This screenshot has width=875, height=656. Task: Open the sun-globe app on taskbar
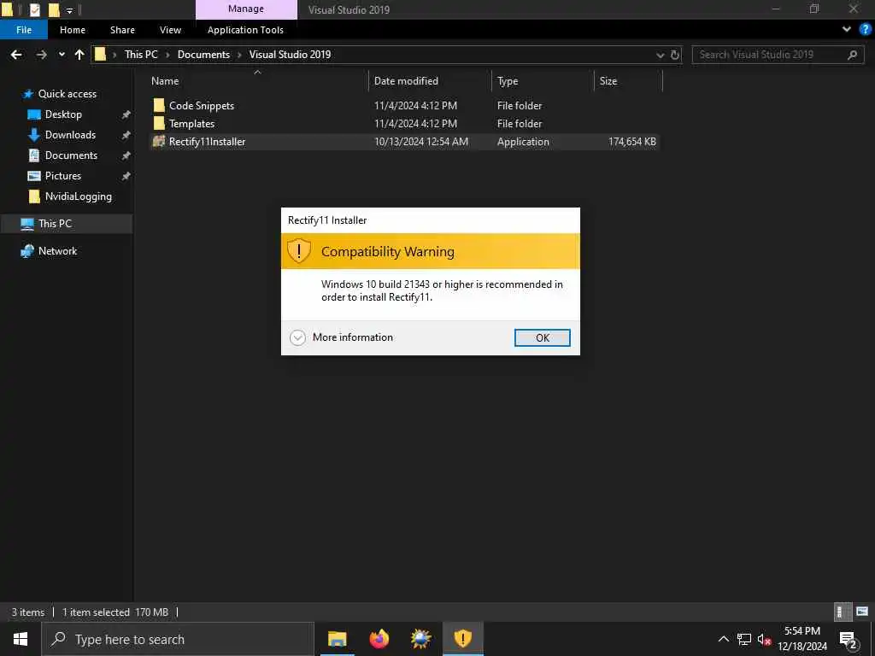(420, 639)
